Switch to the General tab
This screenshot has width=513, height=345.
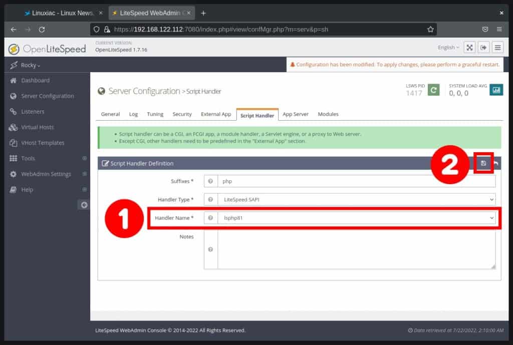point(110,114)
